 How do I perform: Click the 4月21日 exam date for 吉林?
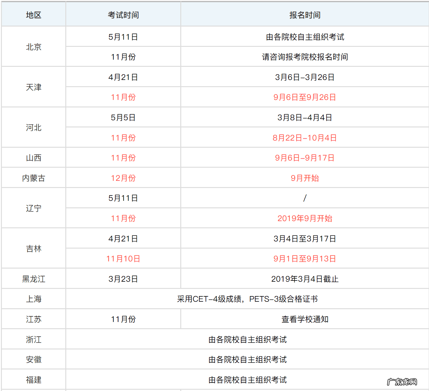coord(123,239)
